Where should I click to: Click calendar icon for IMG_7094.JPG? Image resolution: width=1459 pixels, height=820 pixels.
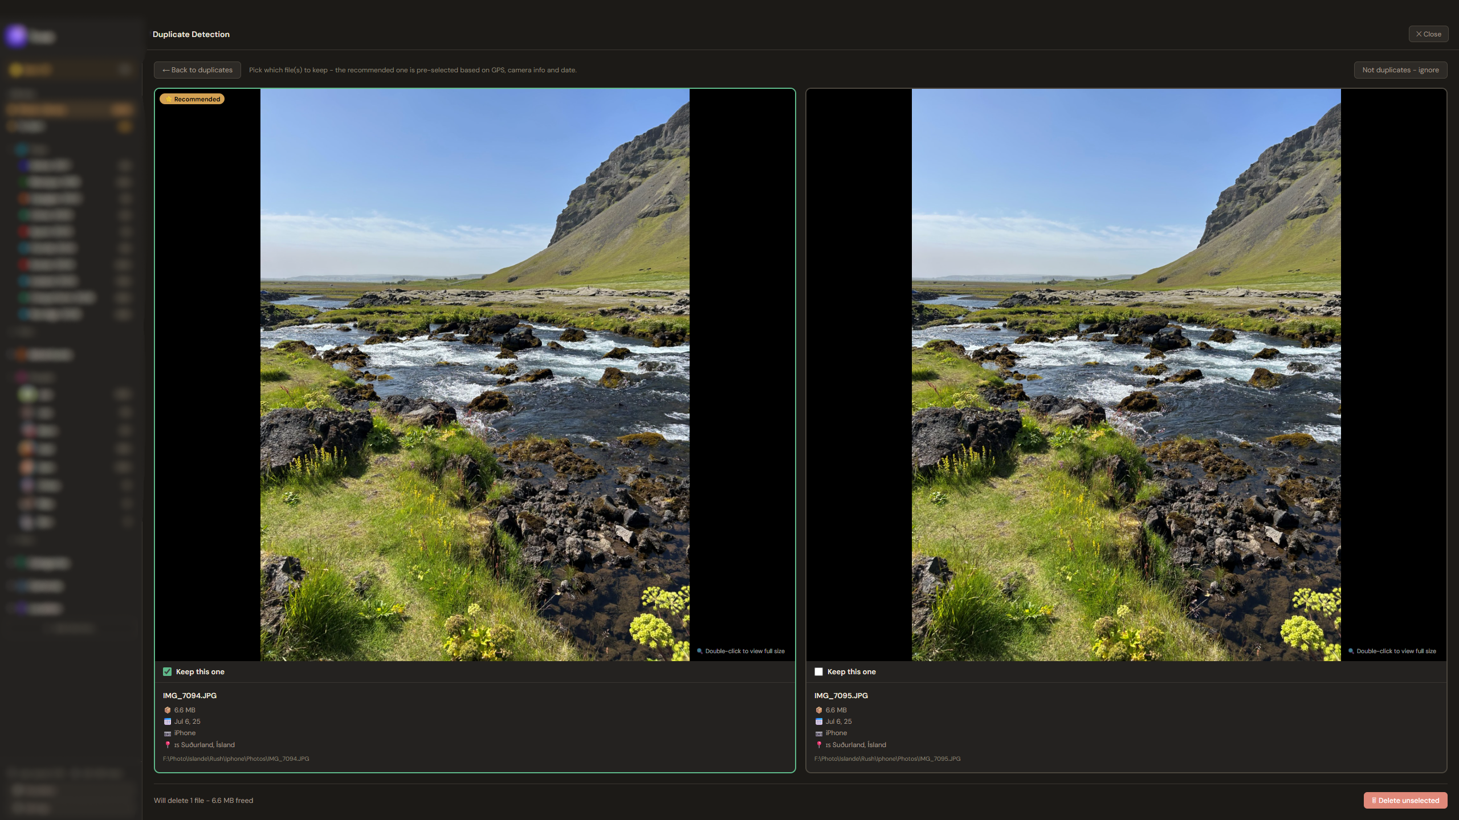coord(168,721)
